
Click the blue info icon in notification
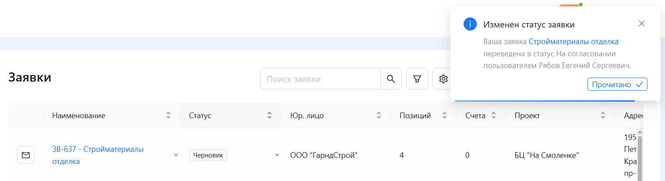click(470, 24)
